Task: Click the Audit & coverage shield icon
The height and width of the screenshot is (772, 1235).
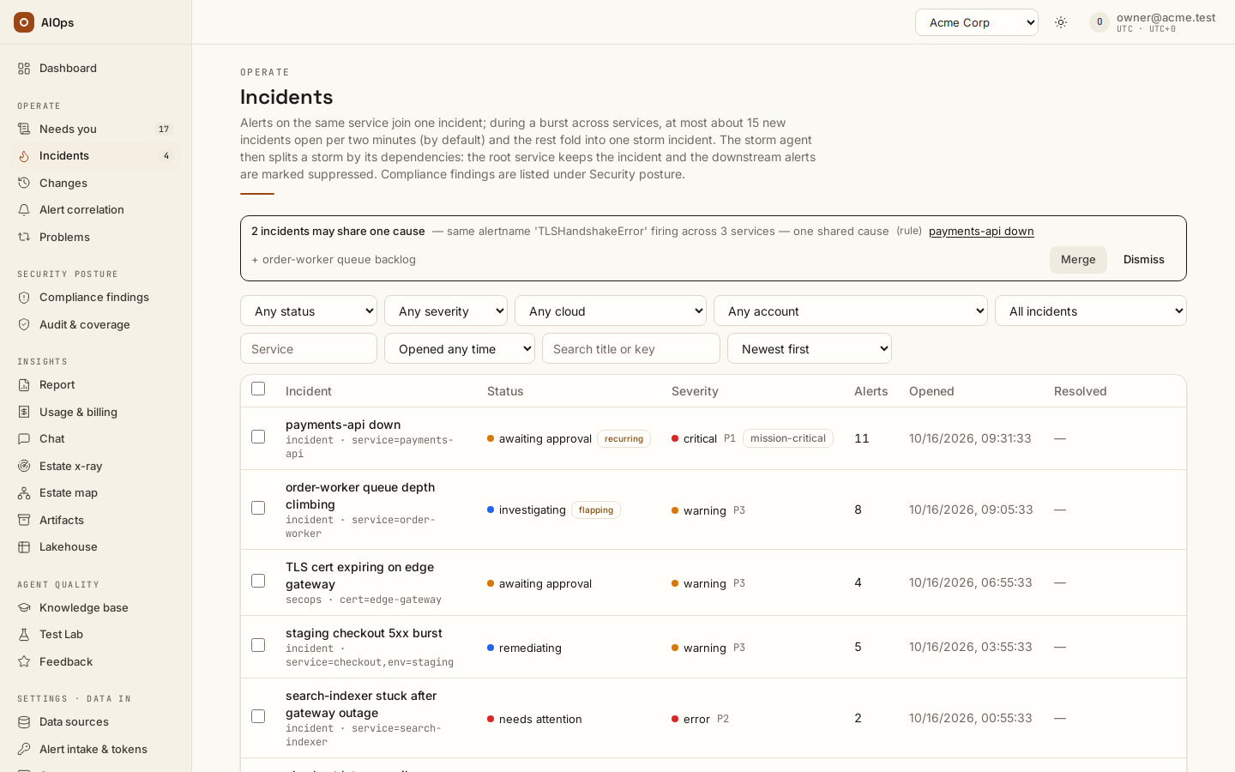Action: [x=24, y=325]
